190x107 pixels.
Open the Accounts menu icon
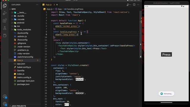[5, 97]
